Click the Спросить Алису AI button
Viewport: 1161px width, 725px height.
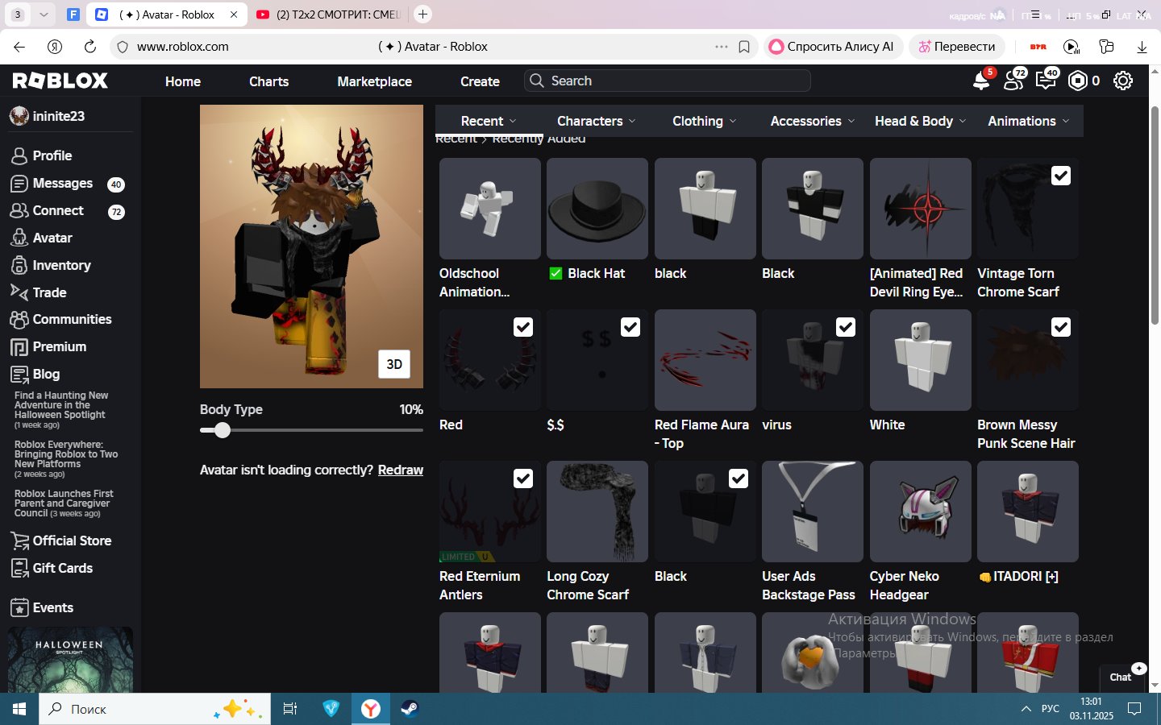point(832,47)
